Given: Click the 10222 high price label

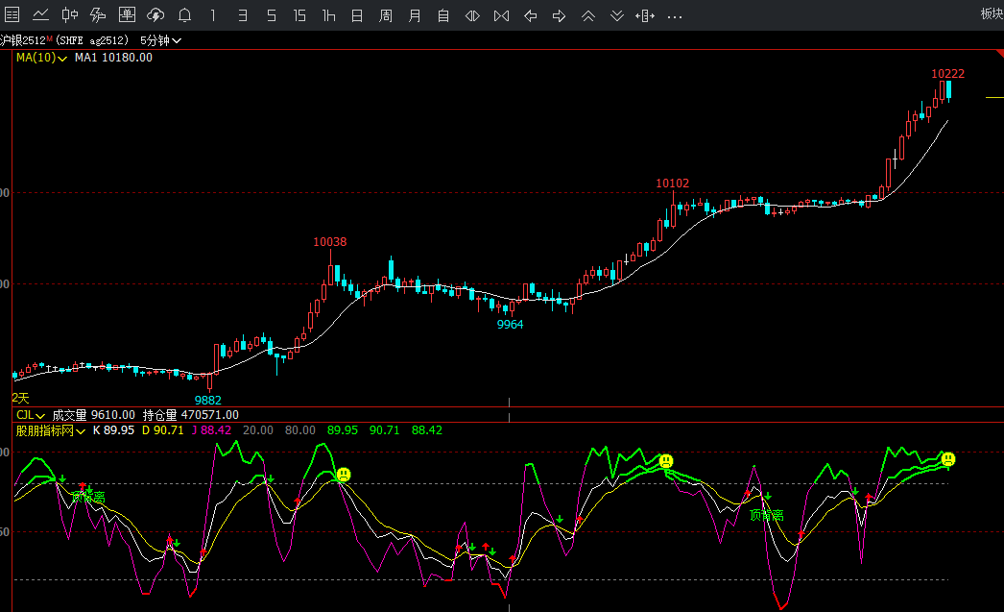Looking at the screenshot, I should coord(947,74).
